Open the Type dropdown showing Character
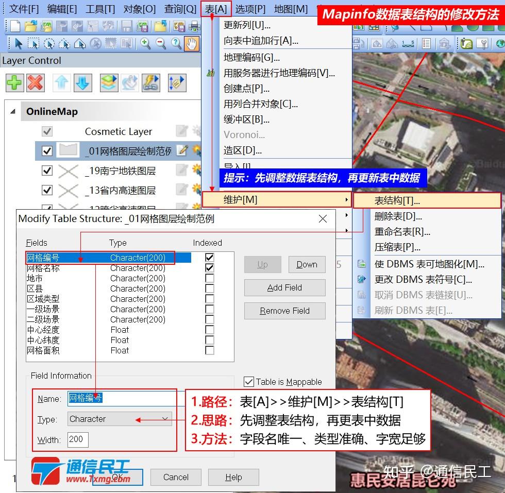 point(120,419)
